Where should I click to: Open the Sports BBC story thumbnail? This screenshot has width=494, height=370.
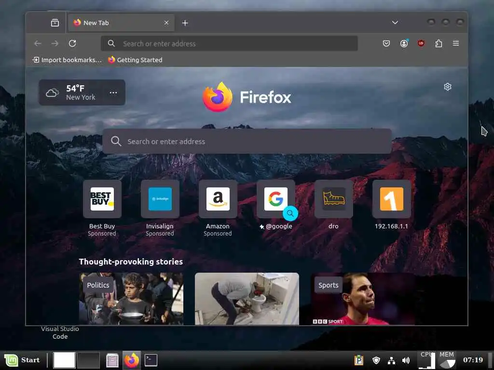(363, 299)
